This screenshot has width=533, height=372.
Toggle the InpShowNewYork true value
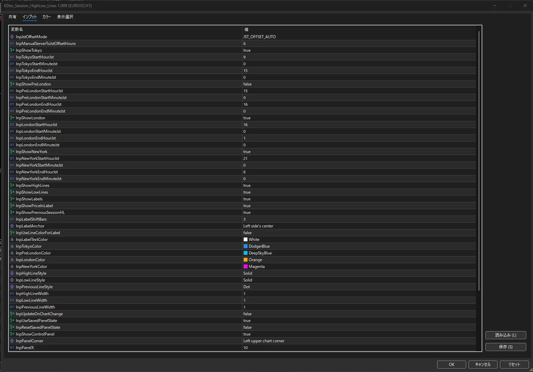(x=359, y=152)
